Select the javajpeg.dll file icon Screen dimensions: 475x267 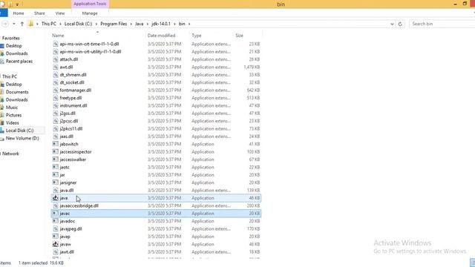click(x=56, y=229)
